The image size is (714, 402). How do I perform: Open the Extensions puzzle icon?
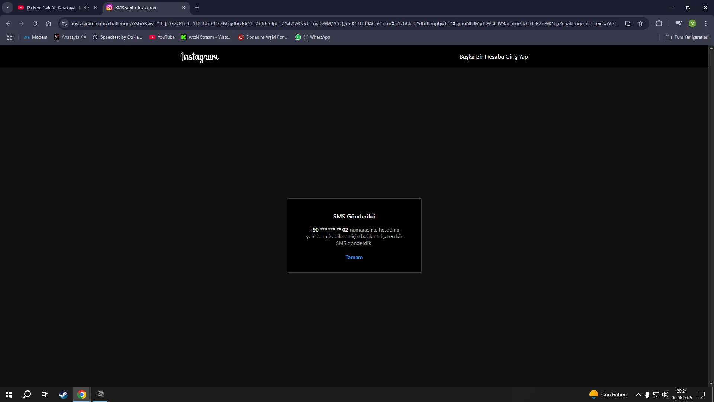659,23
